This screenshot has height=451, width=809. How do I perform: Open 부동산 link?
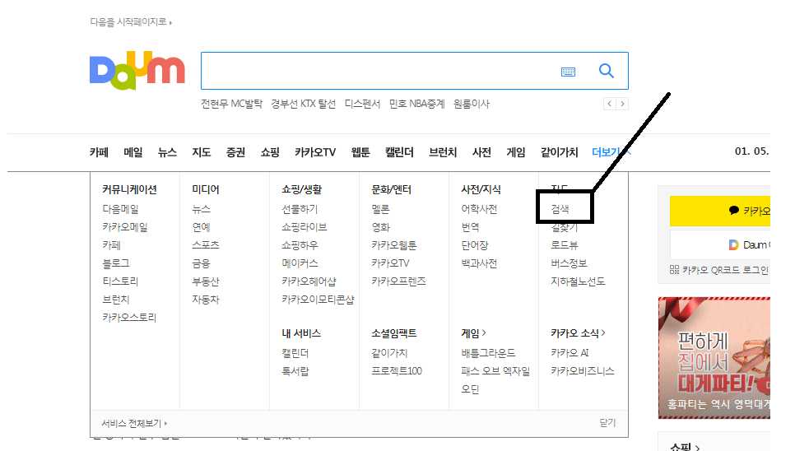pyautogui.click(x=206, y=281)
